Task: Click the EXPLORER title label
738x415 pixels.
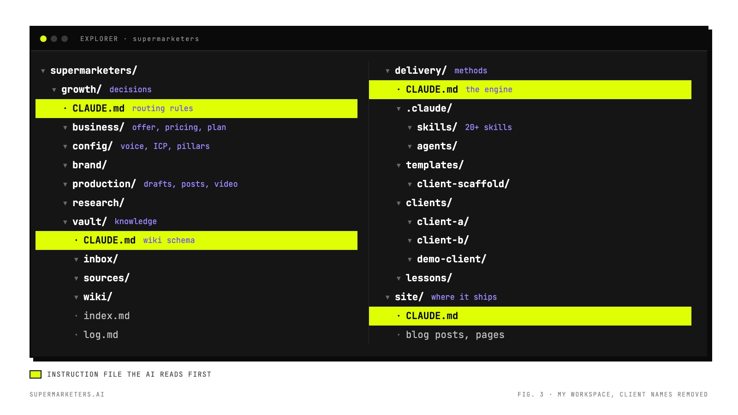Action: [99, 39]
